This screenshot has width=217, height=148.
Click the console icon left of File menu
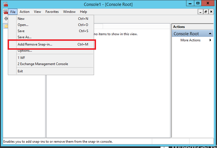5,12
